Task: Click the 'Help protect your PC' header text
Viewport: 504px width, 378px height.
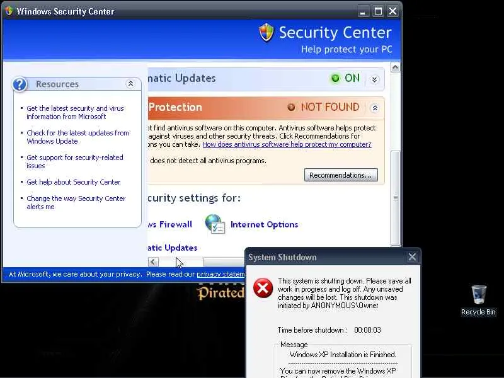Action: 346,50
